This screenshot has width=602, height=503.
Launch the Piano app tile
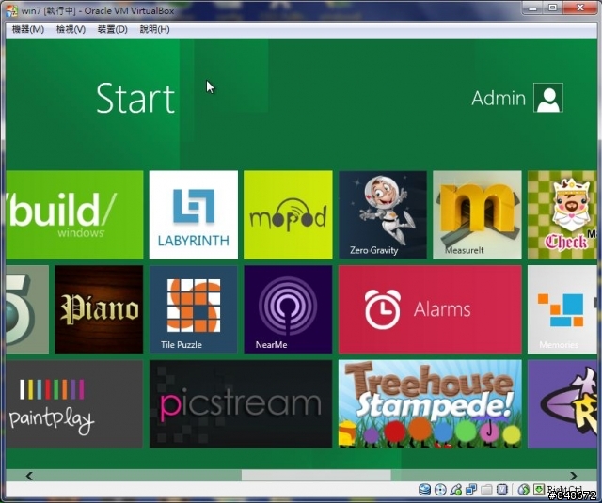tap(99, 309)
